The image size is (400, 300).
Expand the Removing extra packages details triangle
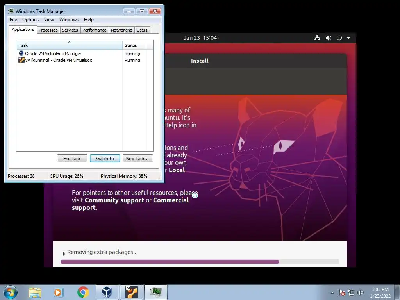tap(64, 254)
